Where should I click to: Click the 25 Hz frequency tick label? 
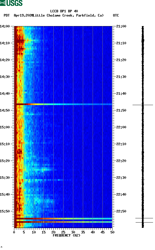click(63, 232)
